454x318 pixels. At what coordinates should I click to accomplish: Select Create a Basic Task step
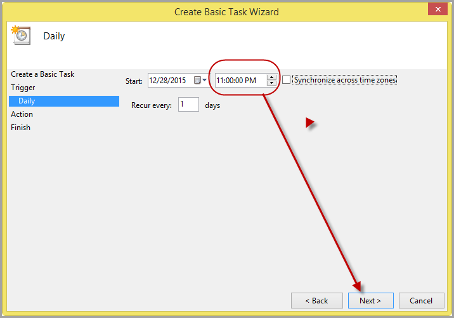click(x=42, y=74)
